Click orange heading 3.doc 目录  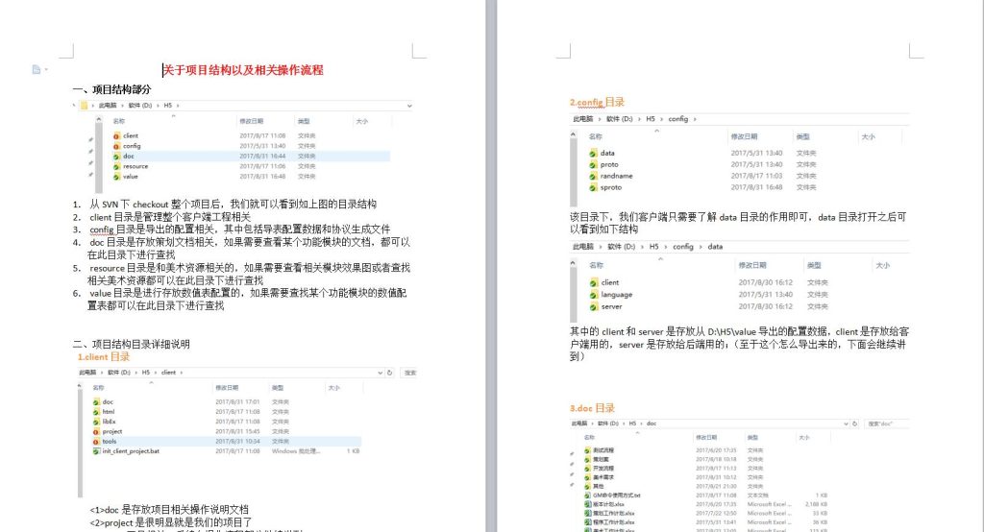click(x=592, y=408)
